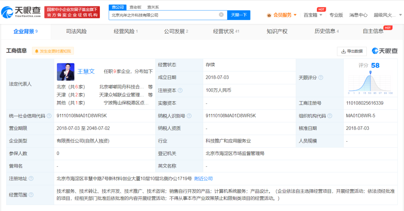Click the help icon next to 注册资本
This screenshot has width=404, height=211.
pyautogui.click(x=180, y=90)
